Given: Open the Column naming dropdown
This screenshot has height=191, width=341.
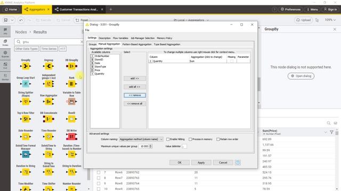Looking at the screenshot, I should [141, 139].
